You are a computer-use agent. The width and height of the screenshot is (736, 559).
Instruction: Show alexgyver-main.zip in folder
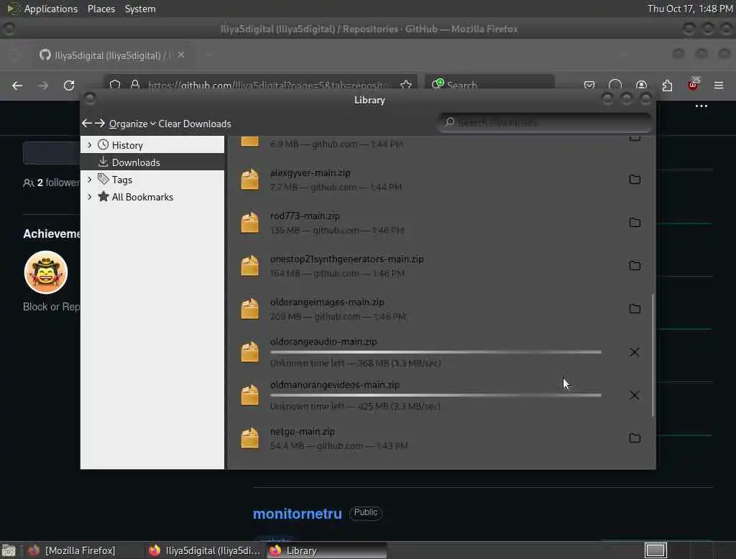click(635, 180)
